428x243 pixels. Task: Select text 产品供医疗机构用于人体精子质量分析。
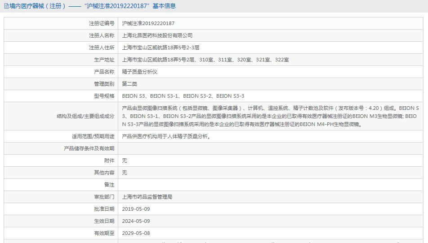click(167, 137)
